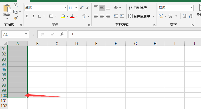This screenshot has height=109, width=201.
Task: Expand the borders dropdown arrow
Action: point(56,16)
